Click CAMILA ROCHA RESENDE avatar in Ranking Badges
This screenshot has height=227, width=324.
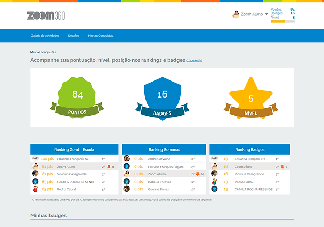pyautogui.click(x=214, y=189)
